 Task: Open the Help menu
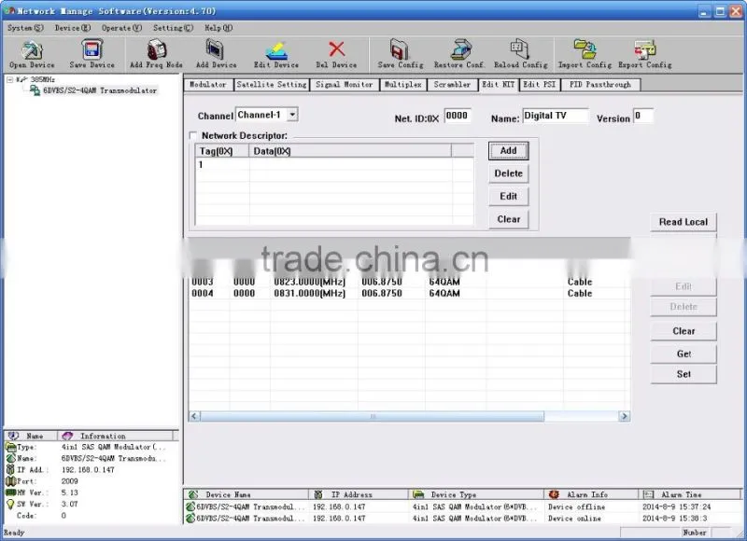tap(218, 28)
